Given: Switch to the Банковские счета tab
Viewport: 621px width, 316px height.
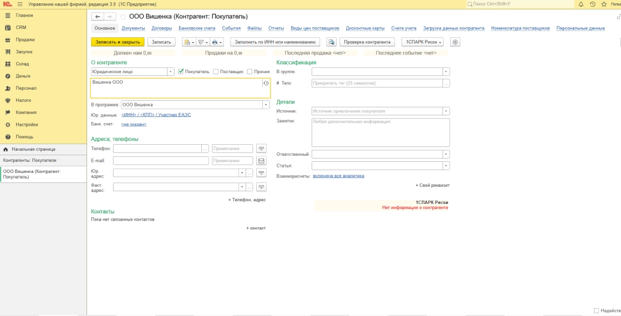Looking at the screenshot, I should (x=197, y=28).
